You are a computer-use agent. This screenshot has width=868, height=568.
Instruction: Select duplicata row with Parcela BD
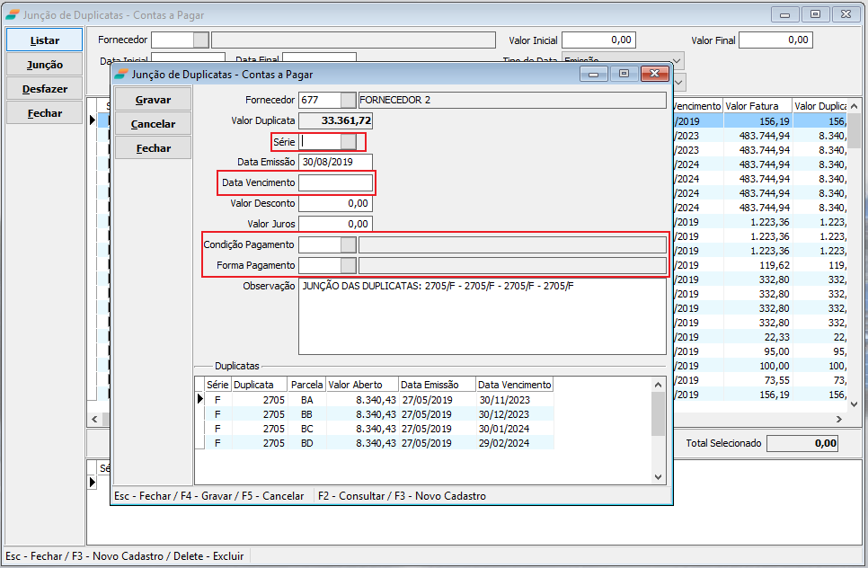click(307, 442)
